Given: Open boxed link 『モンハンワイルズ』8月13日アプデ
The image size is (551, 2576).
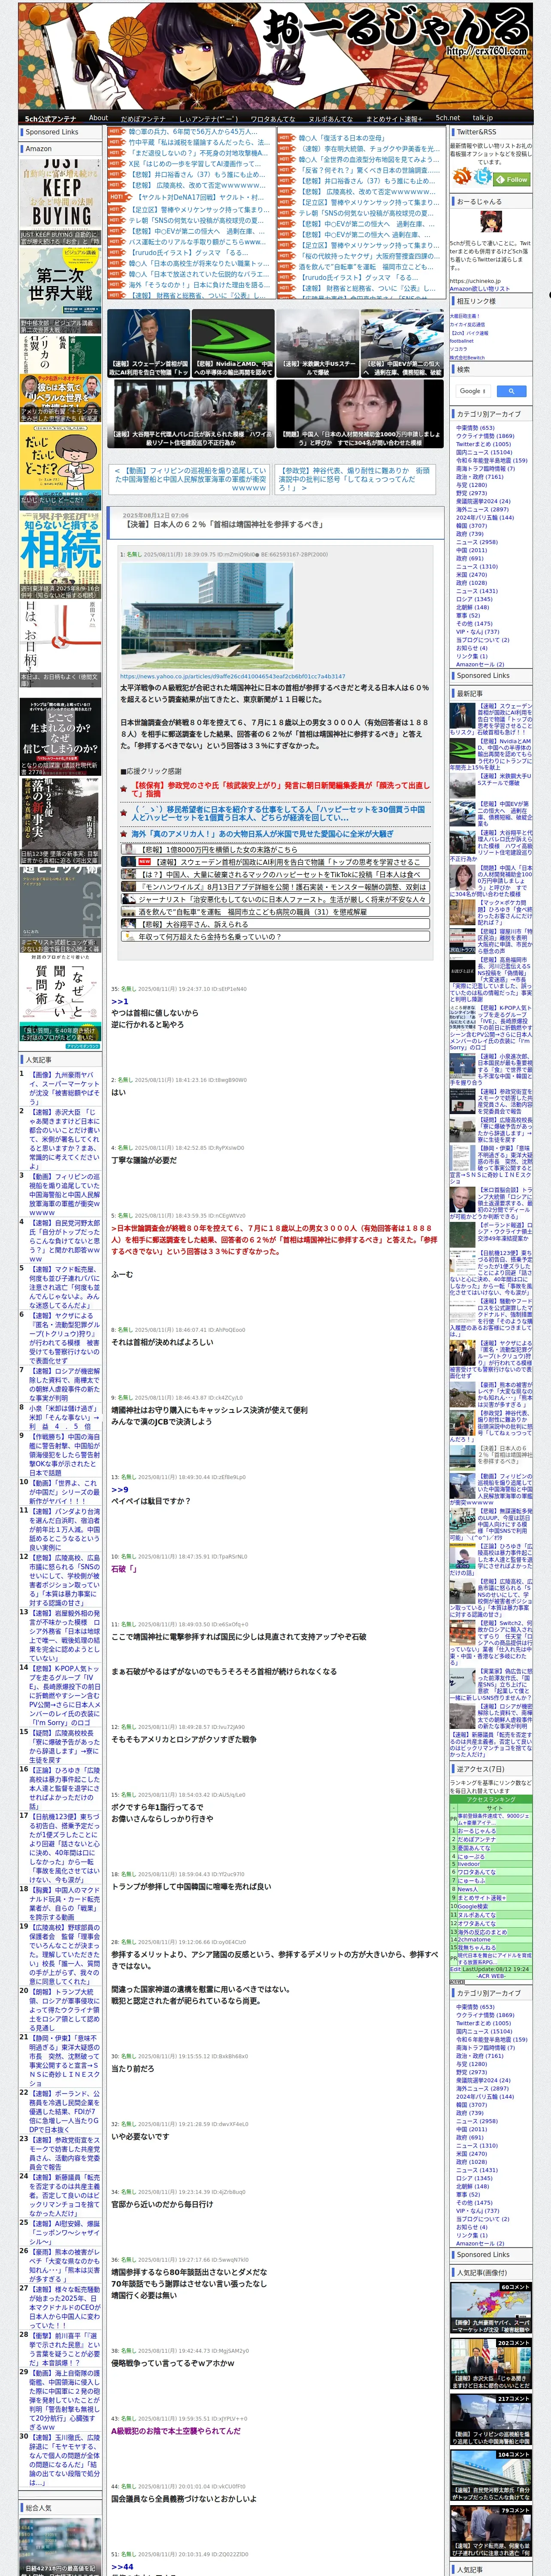Looking at the screenshot, I should click(x=275, y=886).
